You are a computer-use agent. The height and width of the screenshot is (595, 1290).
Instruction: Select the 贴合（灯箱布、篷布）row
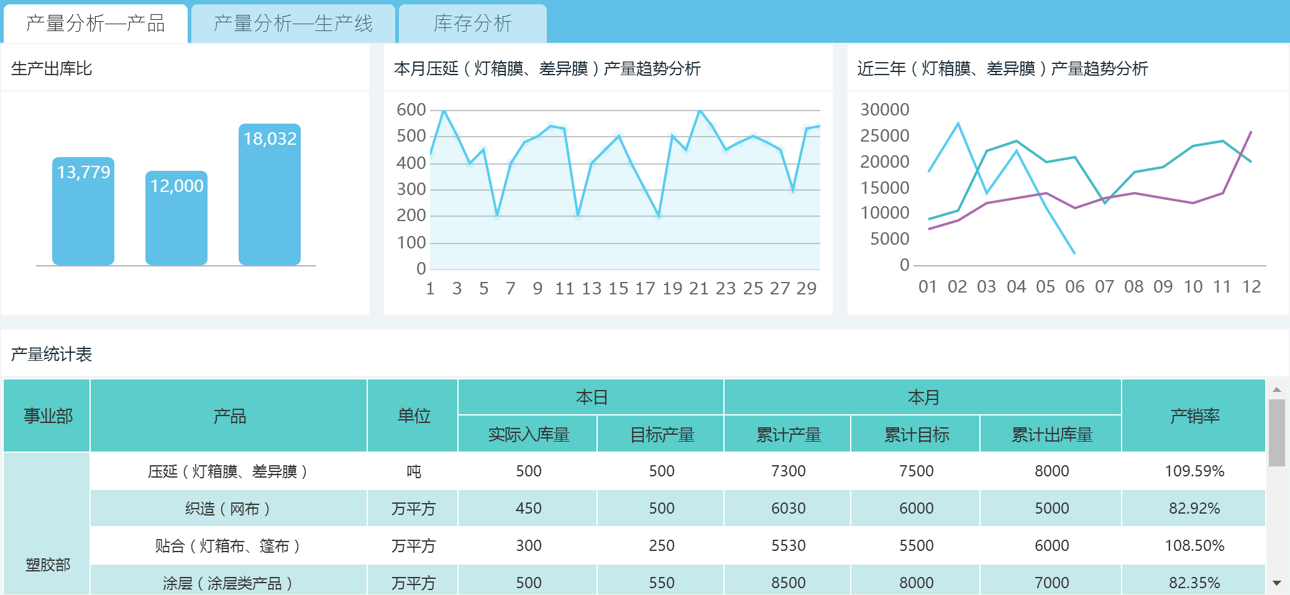(230, 546)
